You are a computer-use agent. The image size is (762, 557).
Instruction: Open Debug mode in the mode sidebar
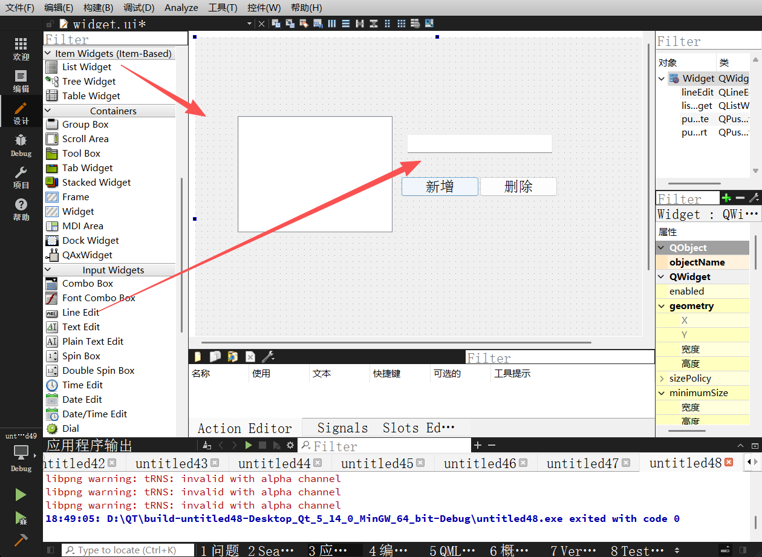click(21, 145)
